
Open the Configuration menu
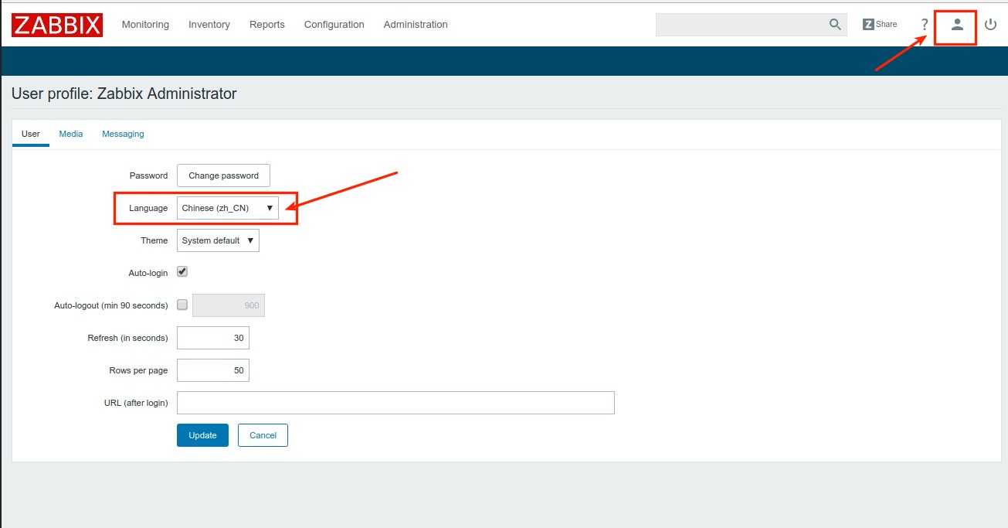pos(334,25)
